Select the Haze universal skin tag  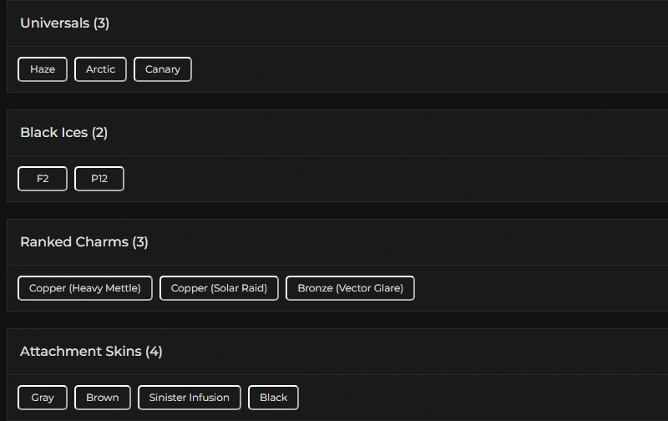point(43,69)
